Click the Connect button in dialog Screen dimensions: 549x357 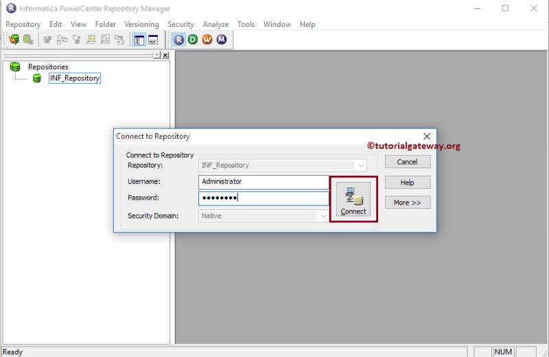click(353, 199)
